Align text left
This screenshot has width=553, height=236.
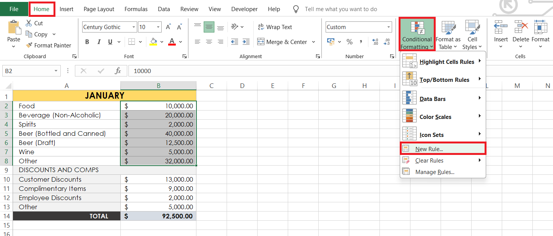pyautogui.click(x=198, y=42)
